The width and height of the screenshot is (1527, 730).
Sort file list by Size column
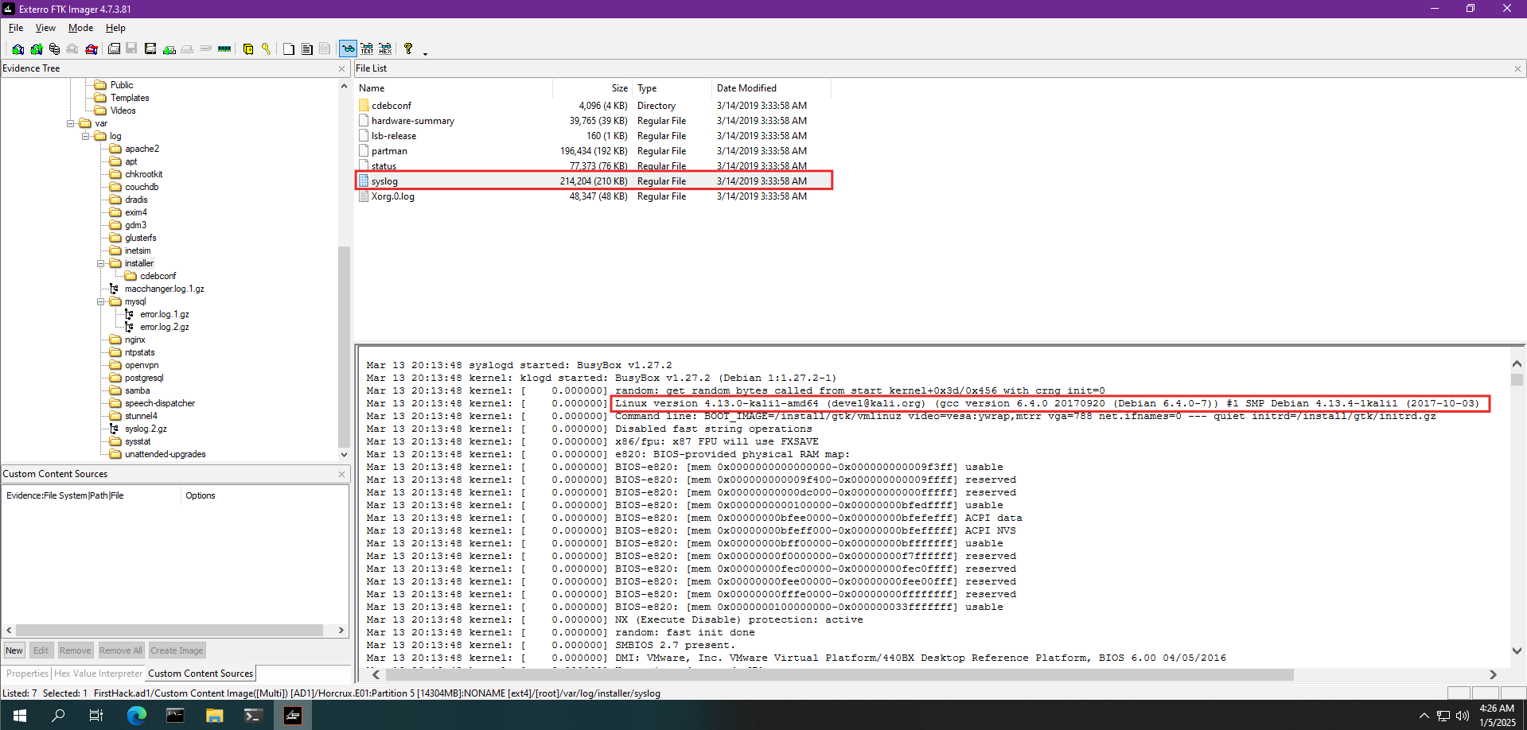point(593,88)
